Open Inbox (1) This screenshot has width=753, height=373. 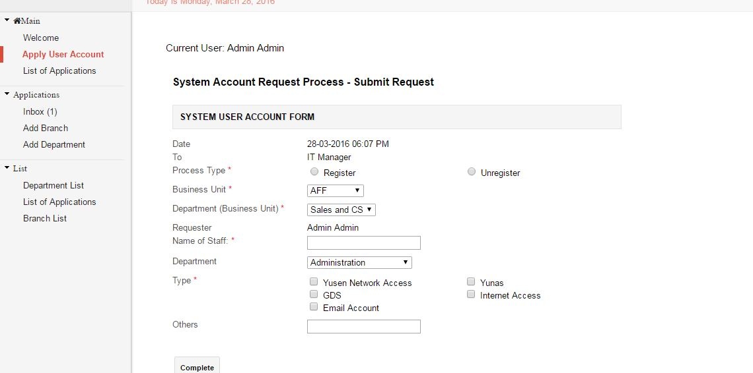(x=40, y=112)
